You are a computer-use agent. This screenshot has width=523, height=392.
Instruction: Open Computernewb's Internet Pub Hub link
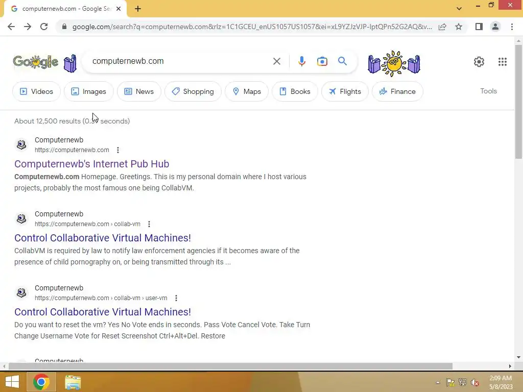92,164
